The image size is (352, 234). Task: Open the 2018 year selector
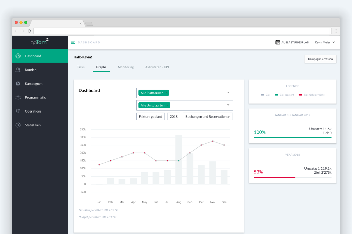click(x=174, y=116)
